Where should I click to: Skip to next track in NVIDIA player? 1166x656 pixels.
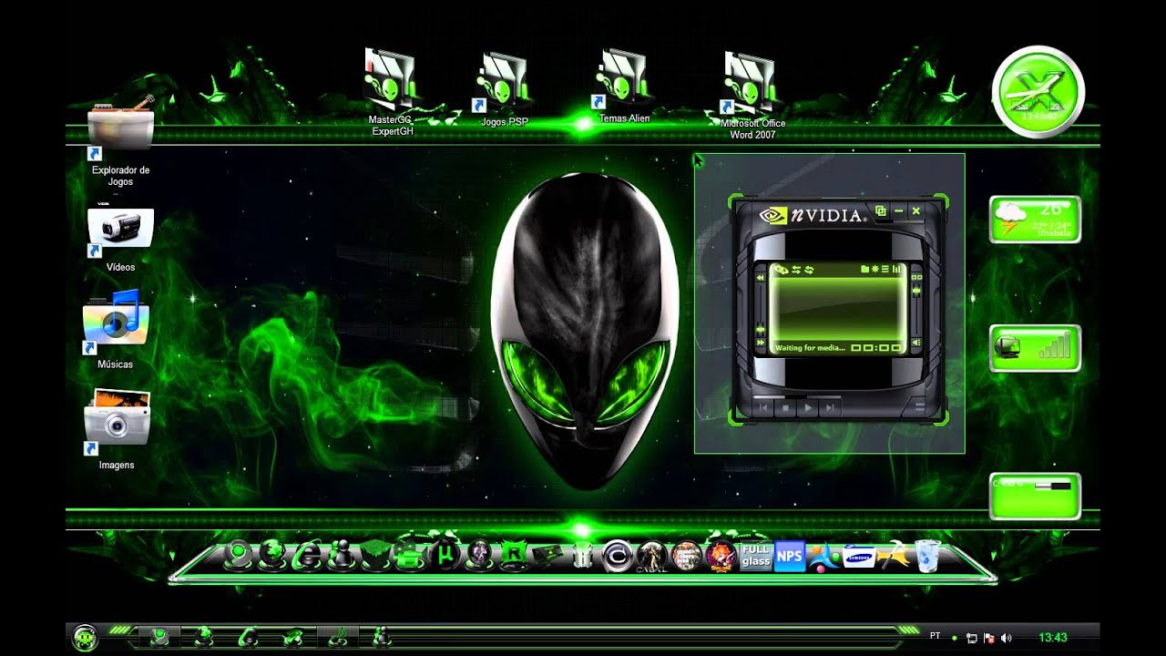pos(830,407)
